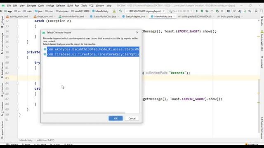Click addValuesToRV() in bottom breadcrumb
The image size is (264, 148).
46,140
